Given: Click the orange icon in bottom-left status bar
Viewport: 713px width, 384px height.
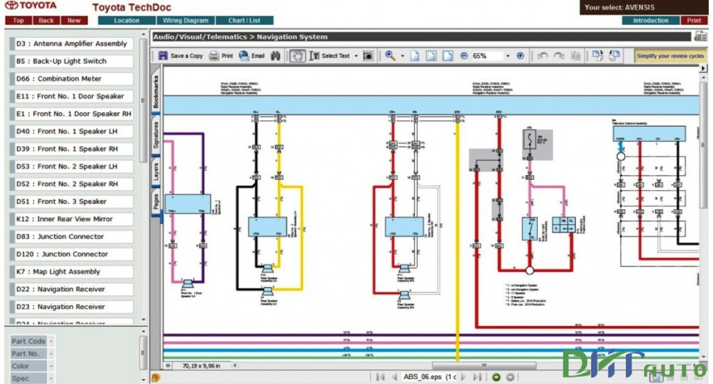Looking at the screenshot, I should coord(155,377).
